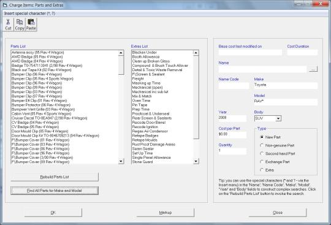This screenshot has width=331, height=225.
Task: Select Single Panel Allowance extra
Action: [x=151, y=158]
